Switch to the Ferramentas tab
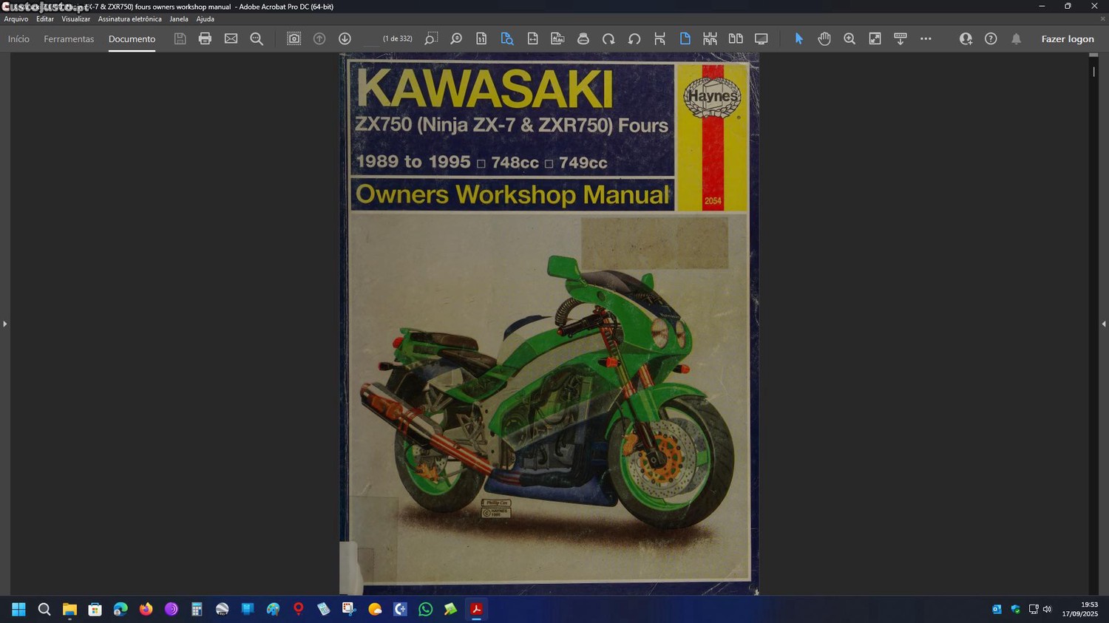Image resolution: width=1109 pixels, height=623 pixels. (x=69, y=38)
